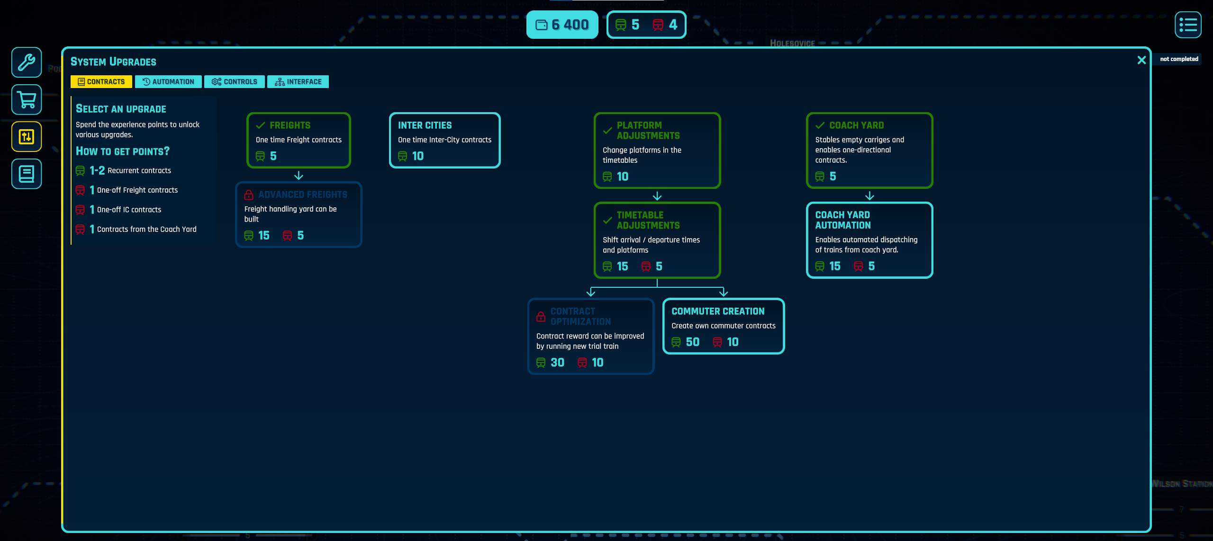The width and height of the screenshot is (1213, 541).
Task: Click red train icon beside One-off Freight contracts
Action: pos(80,190)
